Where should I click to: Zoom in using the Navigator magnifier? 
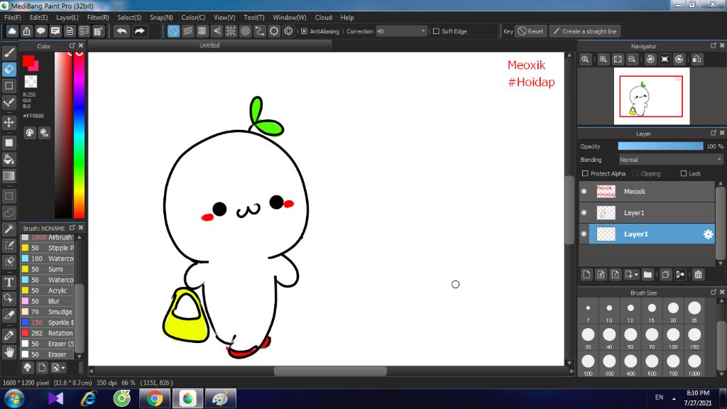(x=603, y=60)
